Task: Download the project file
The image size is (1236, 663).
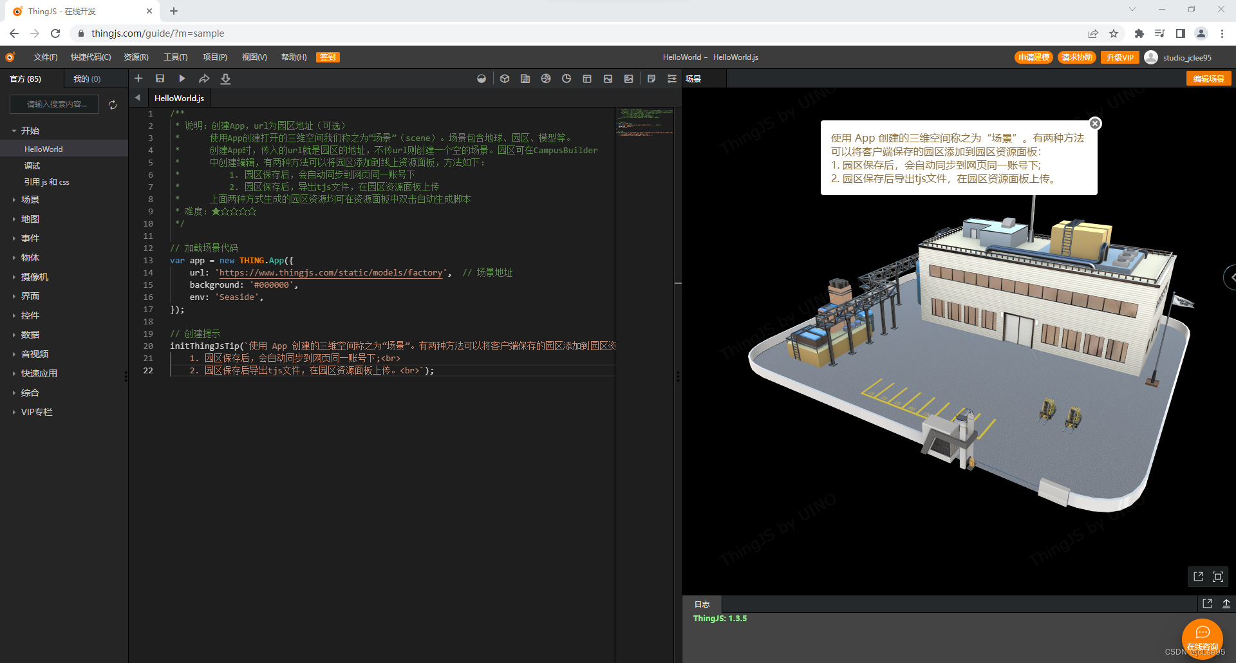Action: pyautogui.click(x=225, y=79)
